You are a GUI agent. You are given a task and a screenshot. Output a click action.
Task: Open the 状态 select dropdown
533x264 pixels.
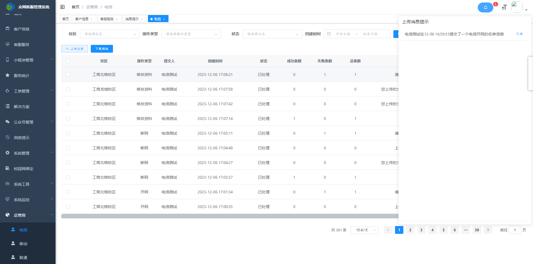pyautogui.click(x=272, y=34)
